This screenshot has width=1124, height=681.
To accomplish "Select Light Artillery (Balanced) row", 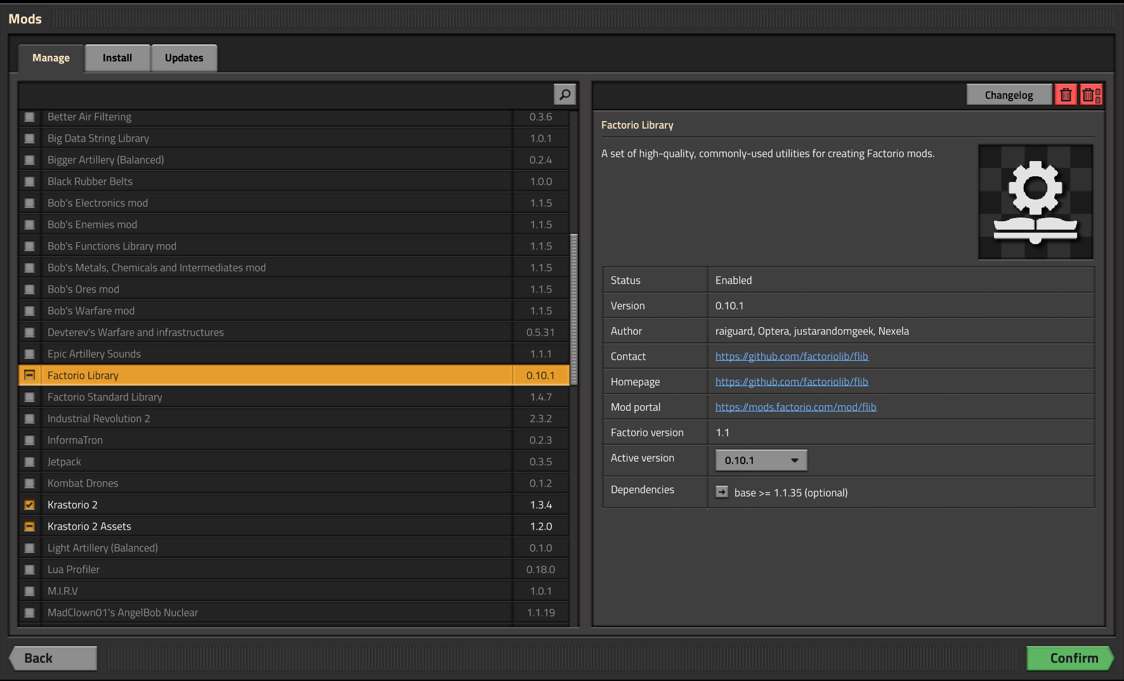I will (294, 548).
